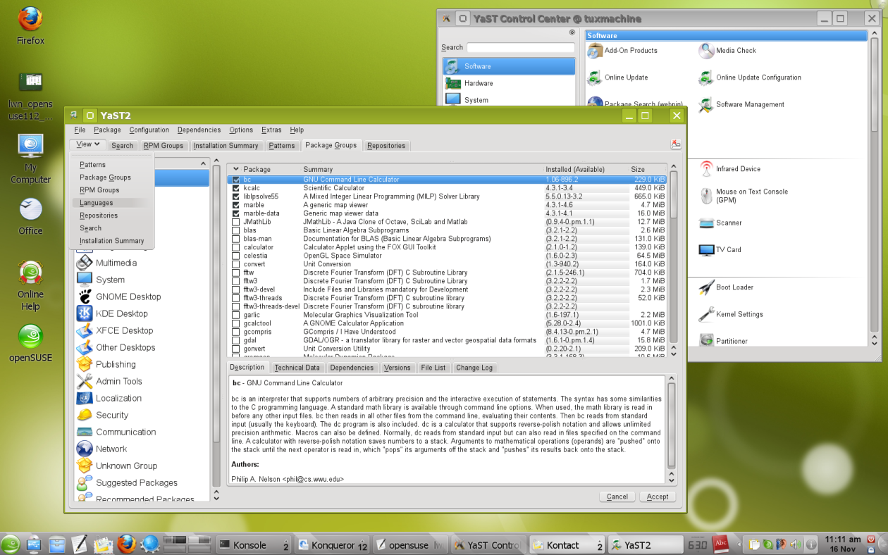Screen dimensions: 888x555
Task: Click the Security group icon
Action: coord(85,415)
